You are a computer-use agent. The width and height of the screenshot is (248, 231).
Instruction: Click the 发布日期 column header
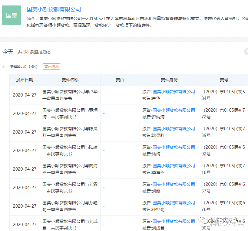(25, 80)
